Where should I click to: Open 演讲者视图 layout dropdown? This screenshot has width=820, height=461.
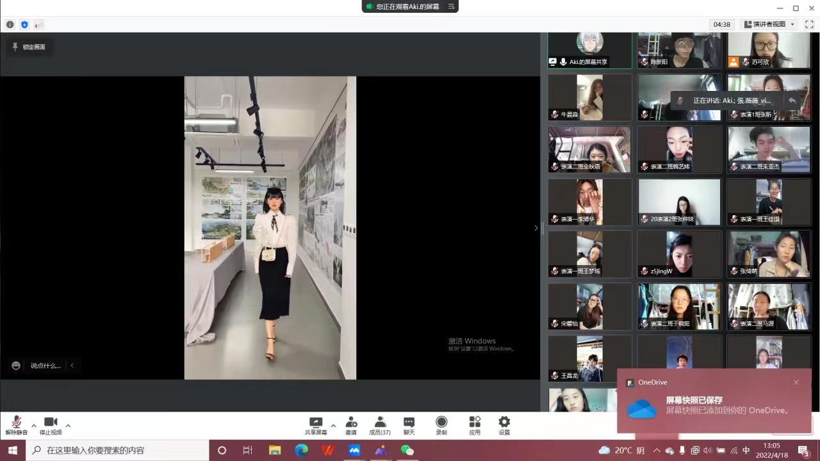pos(769,24)
